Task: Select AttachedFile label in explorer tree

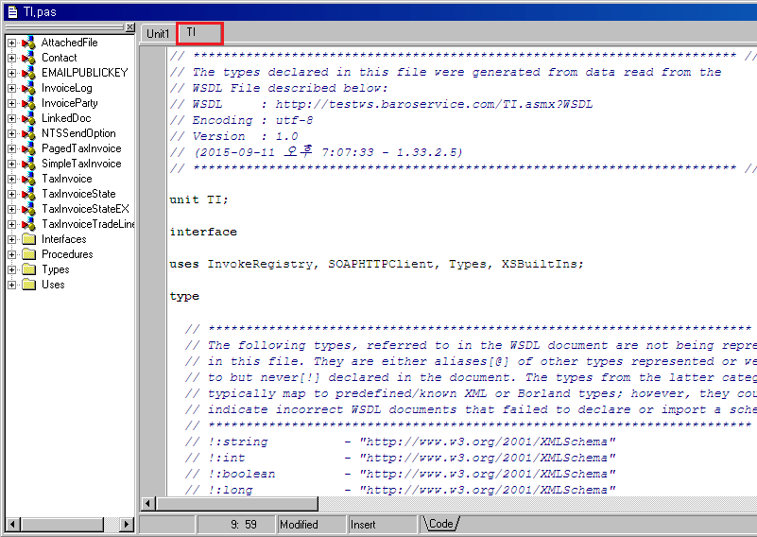Action: click(70, 43)
